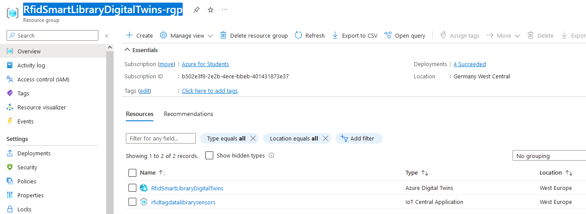
Task: Click here to add tags link
Action: [210, 91]
